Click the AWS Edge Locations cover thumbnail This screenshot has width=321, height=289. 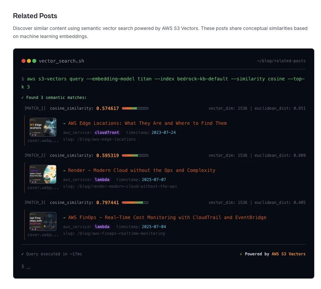[43, 127]
